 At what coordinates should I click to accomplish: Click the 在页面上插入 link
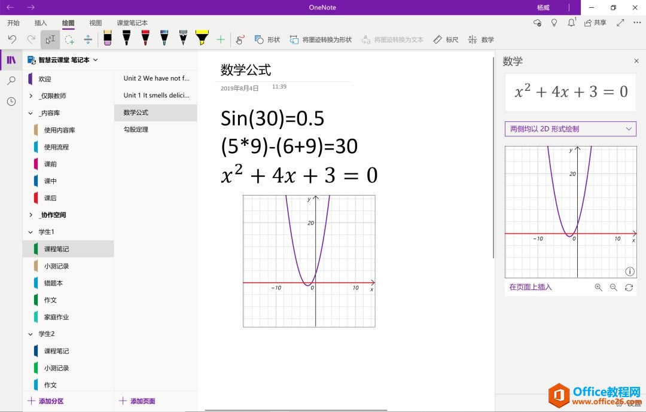529,288
